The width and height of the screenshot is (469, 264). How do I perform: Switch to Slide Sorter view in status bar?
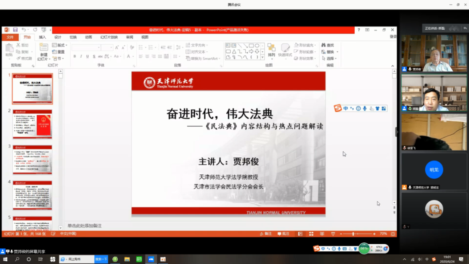point(311,234)
